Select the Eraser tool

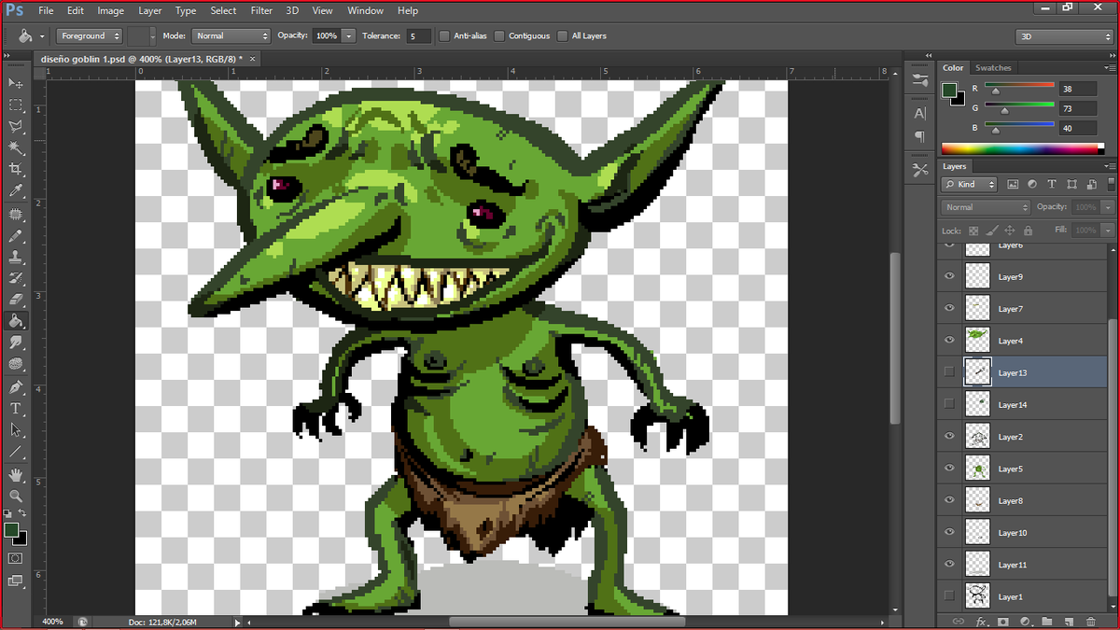[16, 300]
